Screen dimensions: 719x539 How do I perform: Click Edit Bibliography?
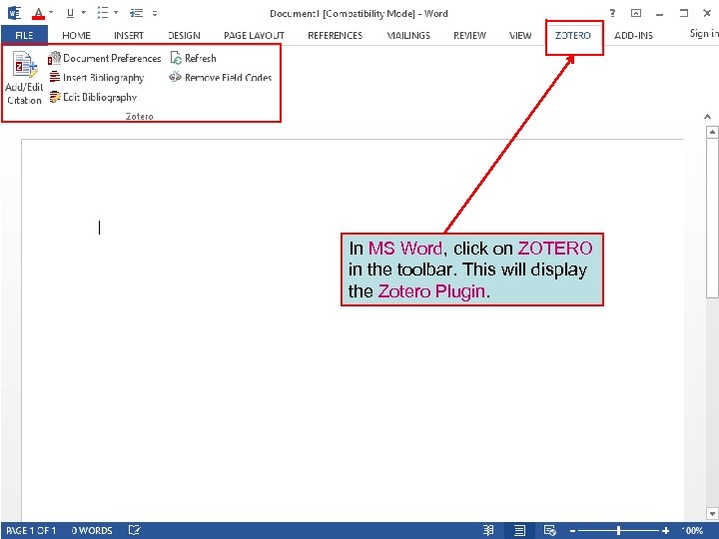click(x=93, y=97)
